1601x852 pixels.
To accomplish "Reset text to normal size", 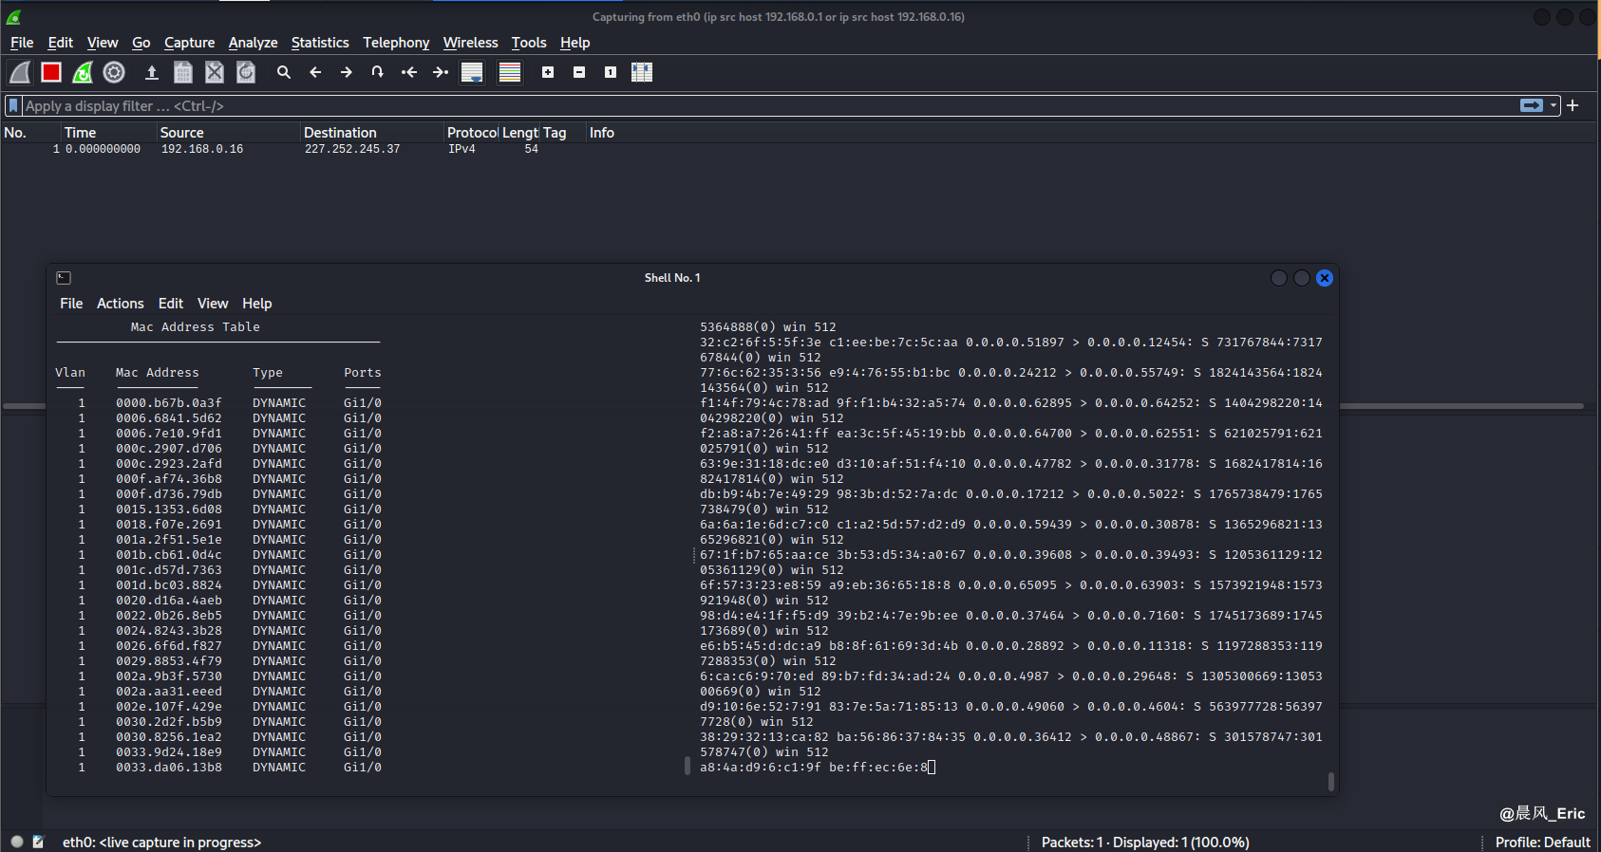I will click(x=611, y=72).
